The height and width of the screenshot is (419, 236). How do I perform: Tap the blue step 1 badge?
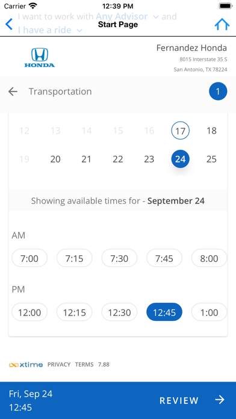[x=218, y=92]
